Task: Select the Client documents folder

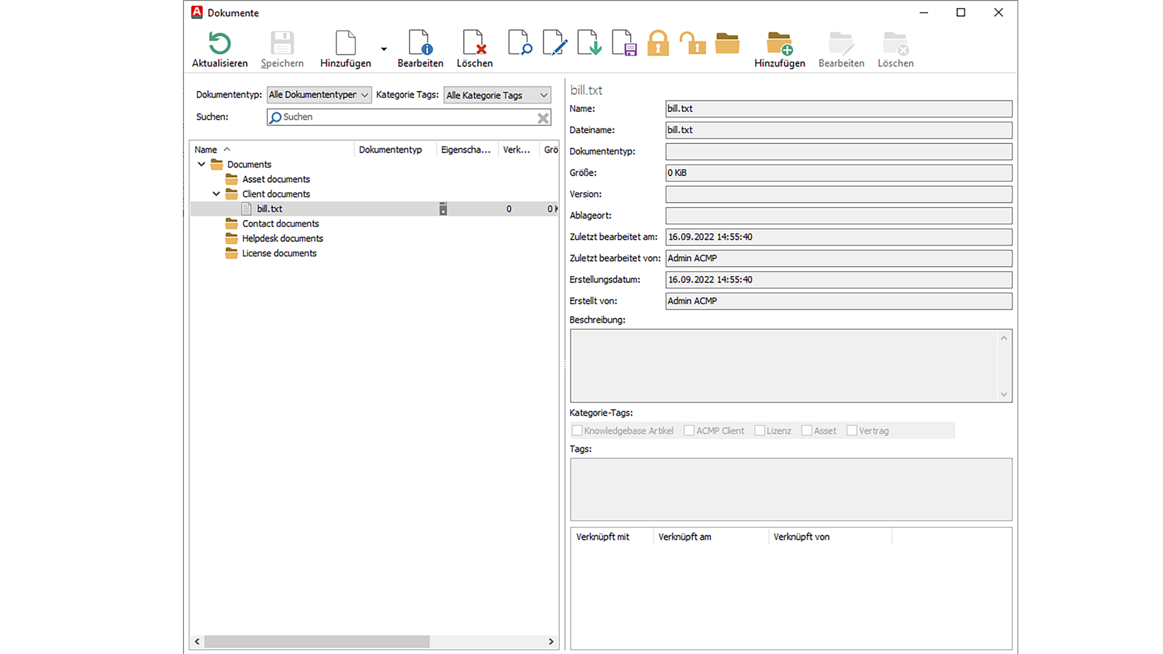Action: 276,194
